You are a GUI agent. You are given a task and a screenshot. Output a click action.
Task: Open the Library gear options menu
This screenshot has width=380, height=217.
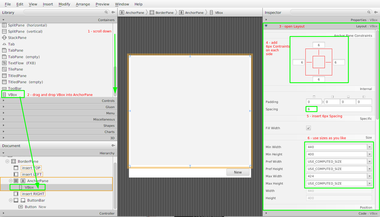(114, 12)
